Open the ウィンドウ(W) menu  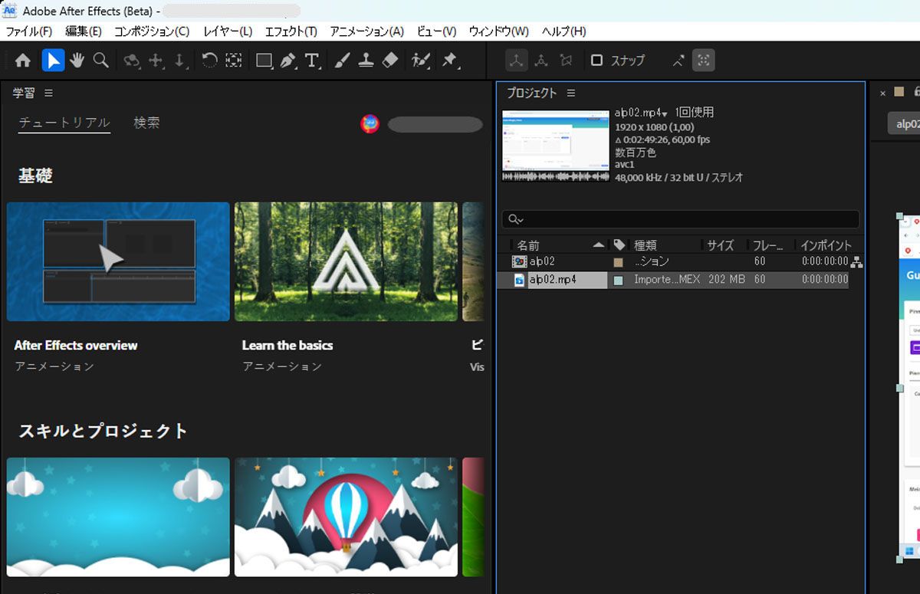pyautogui.click(x=499, y=31)
